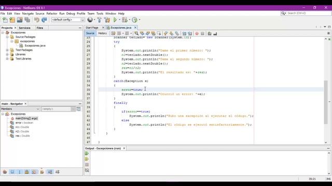Select the res : Double field in Navigator
Screen dimensions: 332x186
tap(22, 136)
